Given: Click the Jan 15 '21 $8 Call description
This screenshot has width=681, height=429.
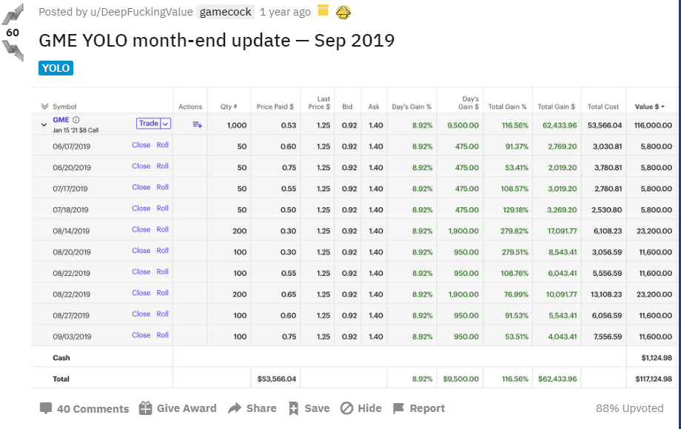Looking at the screenshot, I should pyautogui.click(x=76, y=130).
